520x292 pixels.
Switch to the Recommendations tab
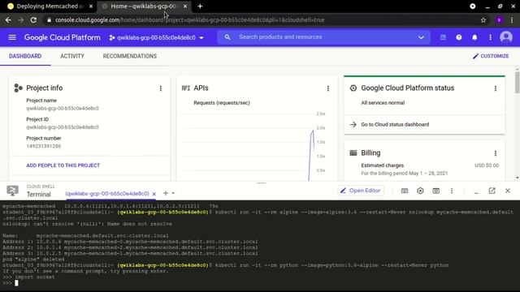[x=130, y=56]
